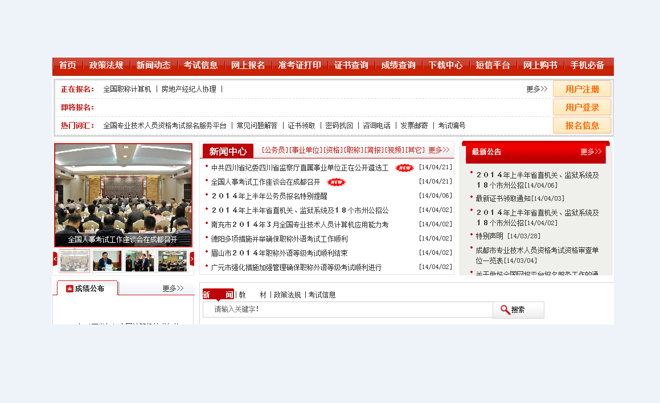Click the 用户登录 button
This screenshot has height=403, width=660.
pyautogui.click(x=582, y=107)
